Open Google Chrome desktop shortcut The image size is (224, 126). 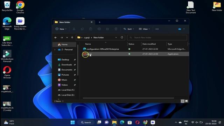pyautogui.click(x=20, y=7)
